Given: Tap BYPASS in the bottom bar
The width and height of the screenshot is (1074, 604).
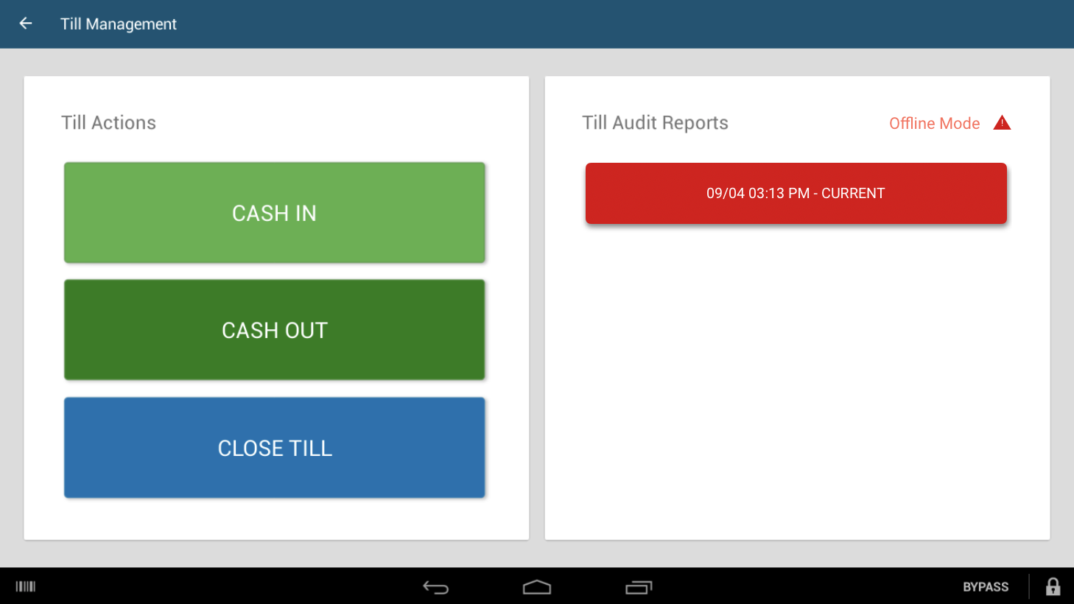Looking at the screenshot, I should click(986, 587).
